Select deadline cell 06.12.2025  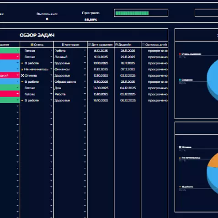point(128,101)
